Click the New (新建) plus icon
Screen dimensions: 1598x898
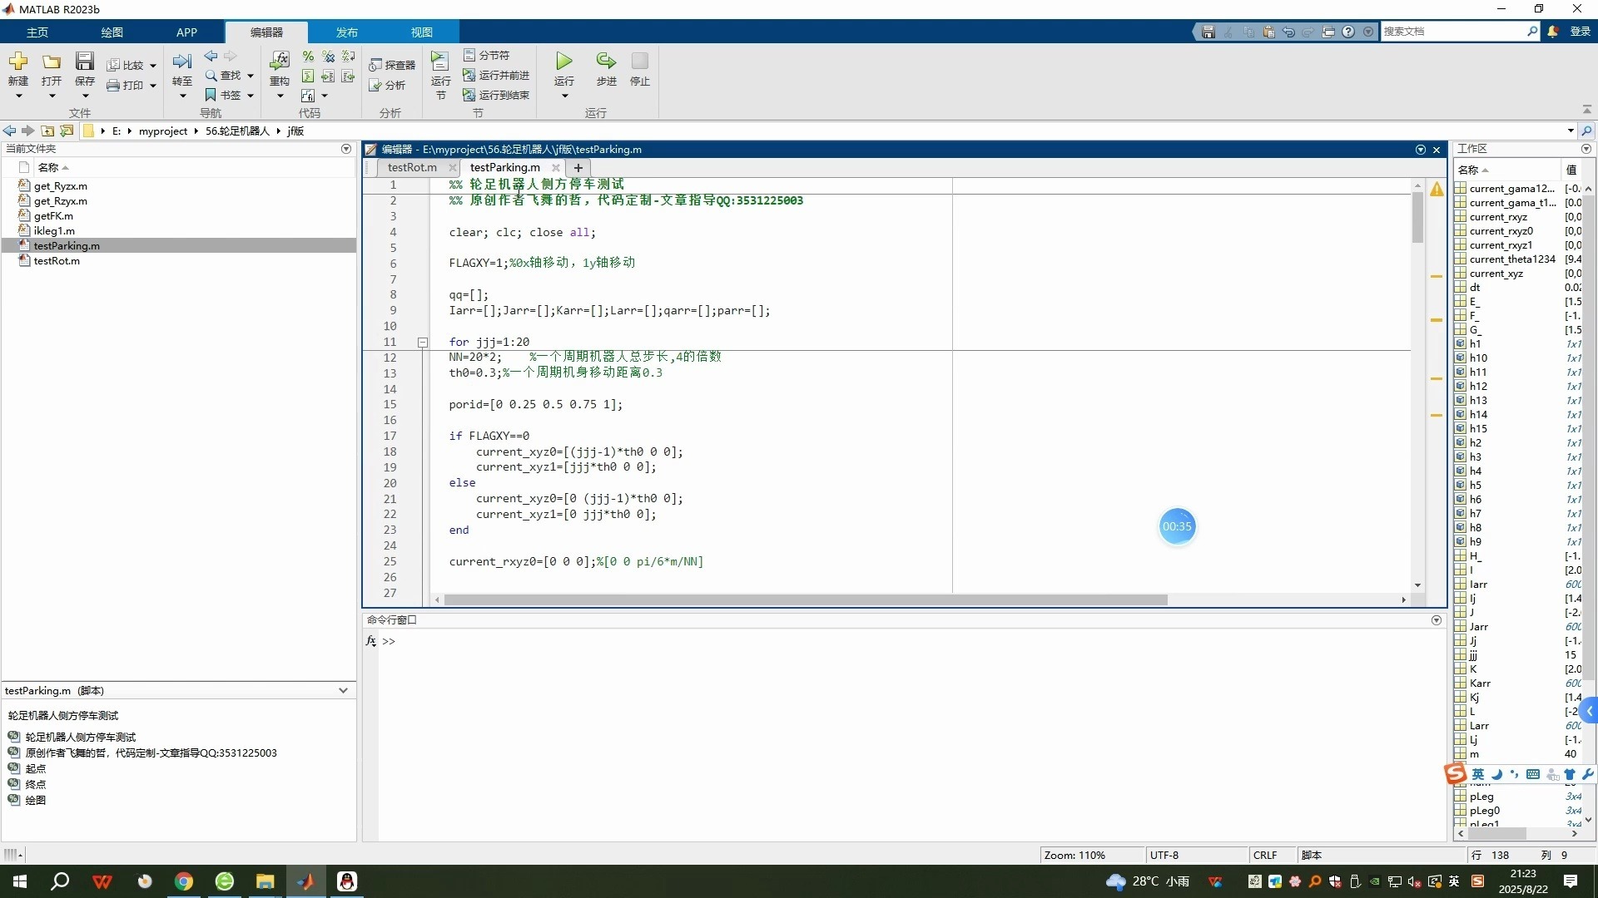[x=18, y=62]
